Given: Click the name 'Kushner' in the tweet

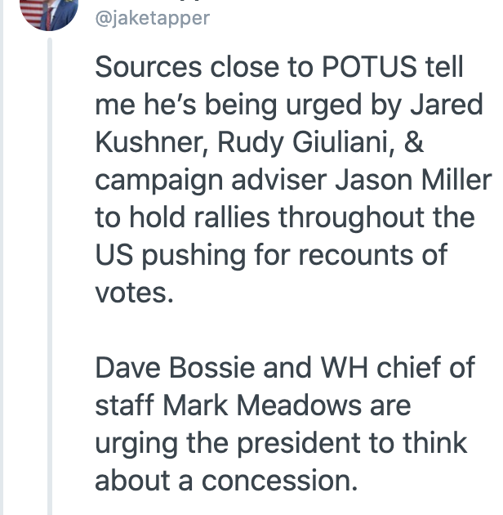Looking at the screenshot, I should pos(152,142).
